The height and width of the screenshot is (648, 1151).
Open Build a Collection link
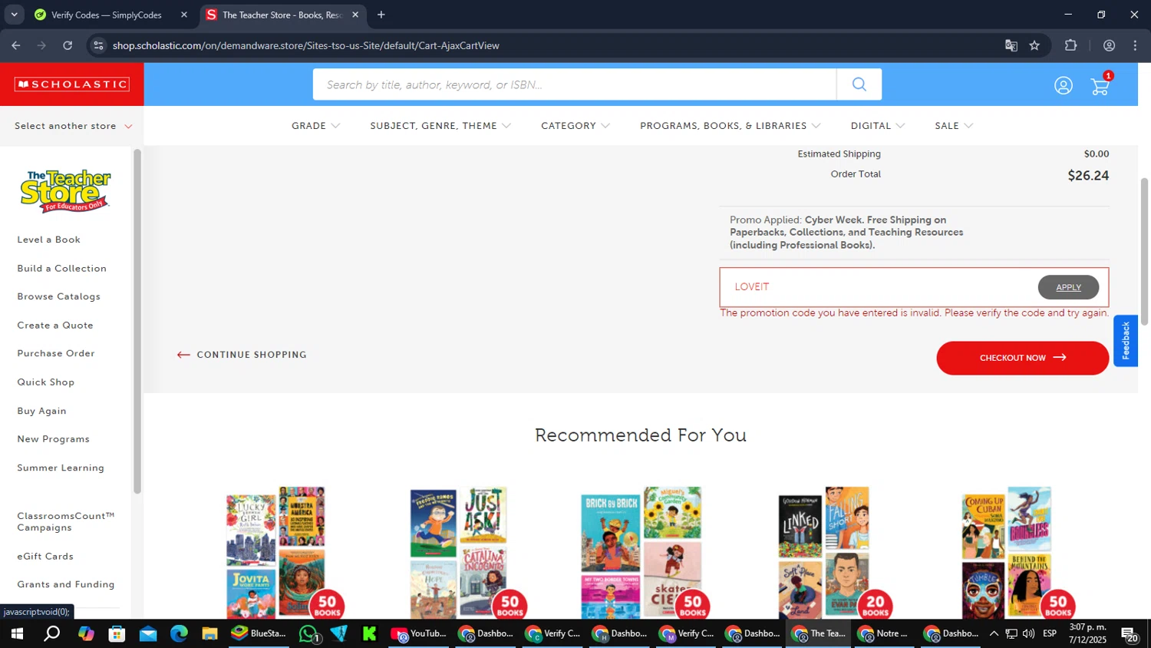(x=62, y=268)
